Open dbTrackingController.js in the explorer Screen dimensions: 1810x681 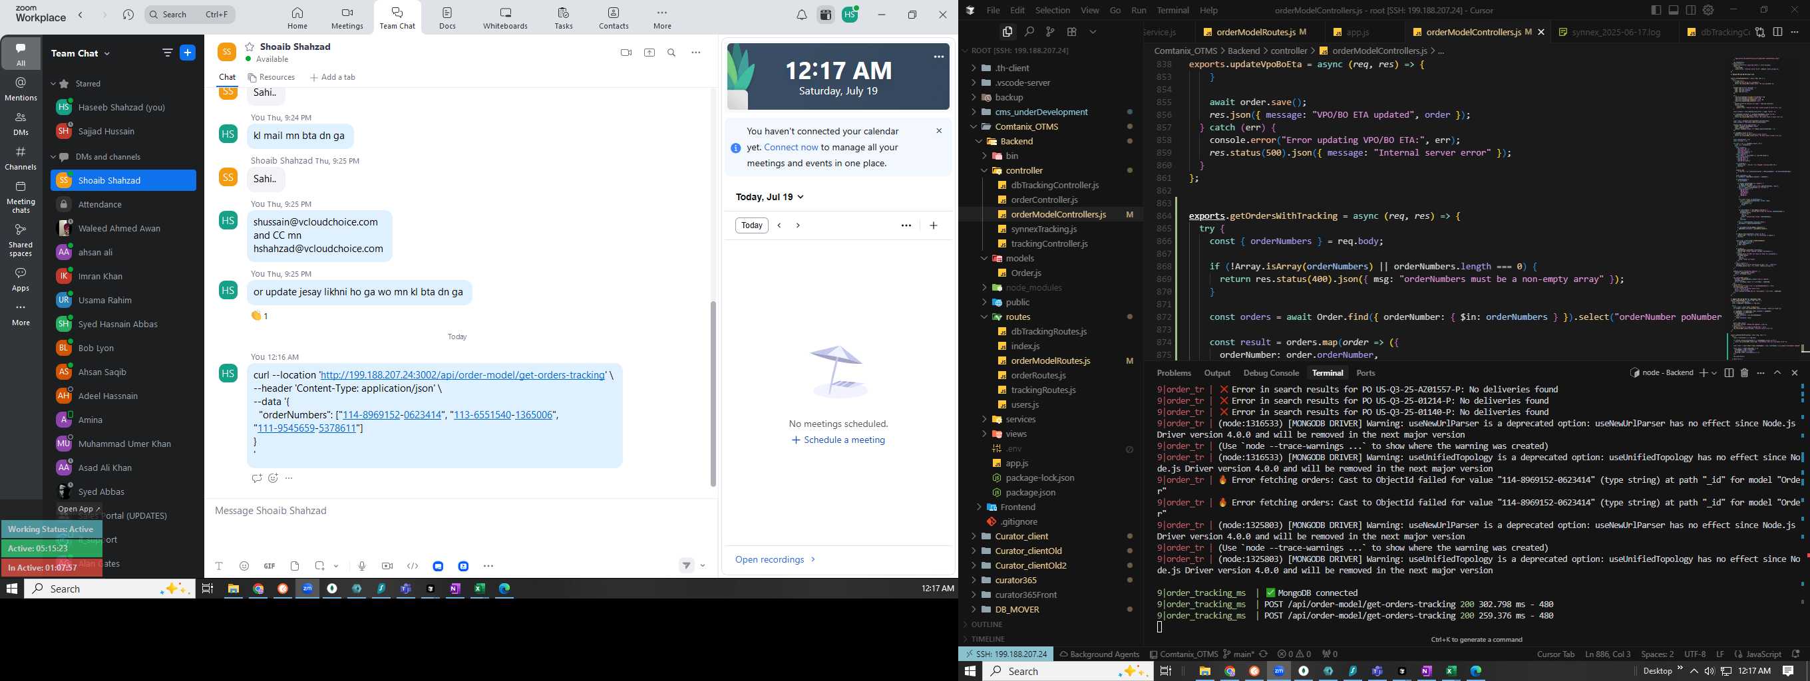point(1055,186)
